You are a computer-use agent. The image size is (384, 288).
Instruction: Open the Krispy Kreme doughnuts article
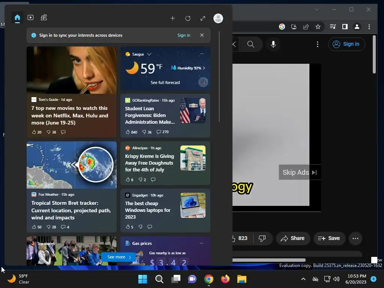tap(149, 163)
